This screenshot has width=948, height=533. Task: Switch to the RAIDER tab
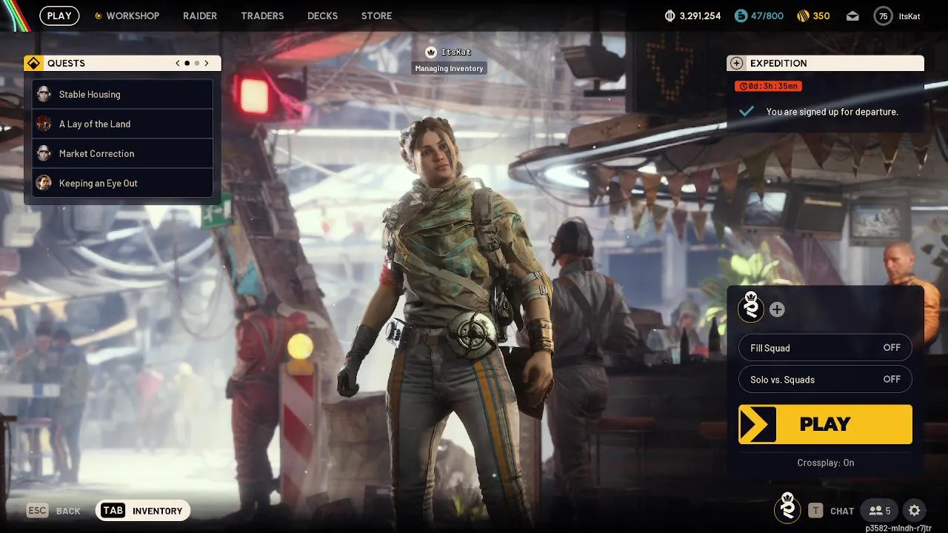tap(200, 16)
